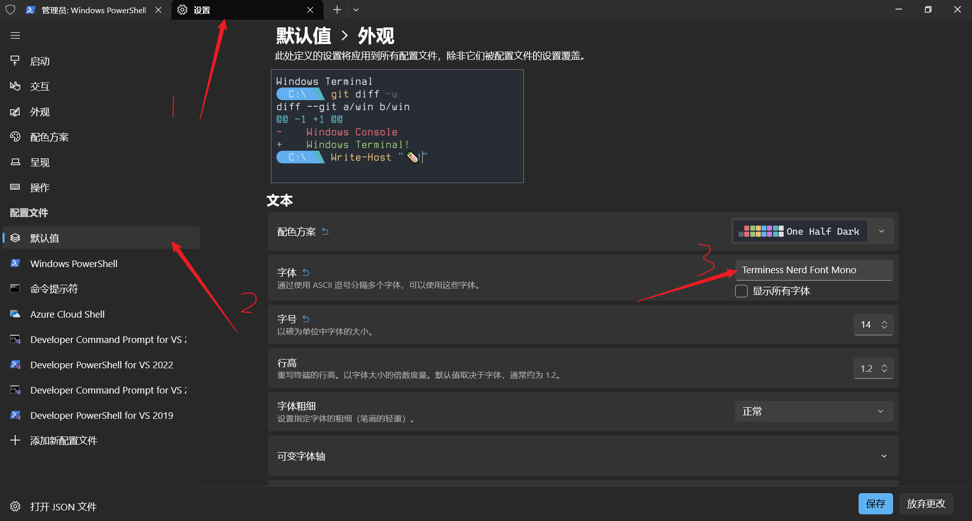
Task: Enable the 显示所有字体 checkbox
Action: coord(741,291)
